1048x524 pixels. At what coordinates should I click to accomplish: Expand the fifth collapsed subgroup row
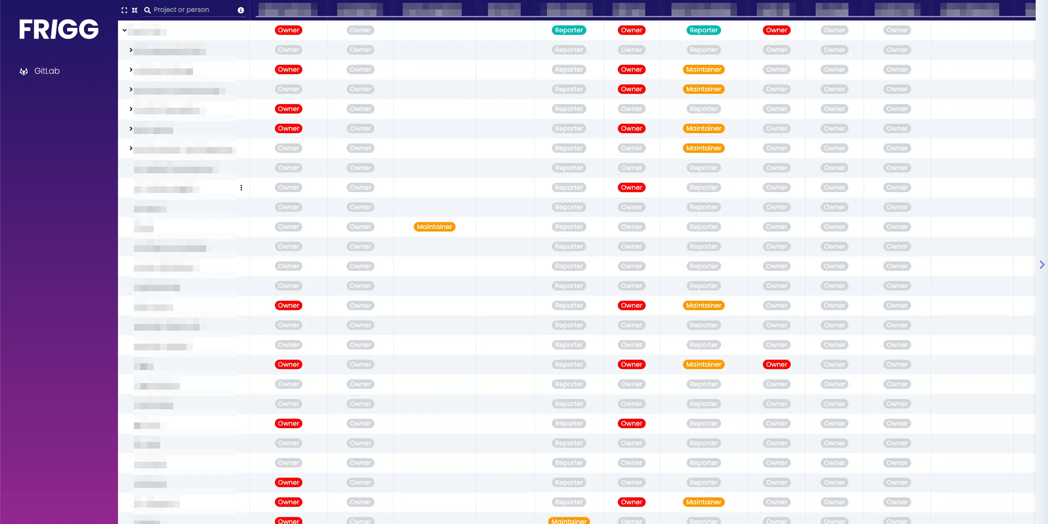pyautogui.click(x=131, y=129)
